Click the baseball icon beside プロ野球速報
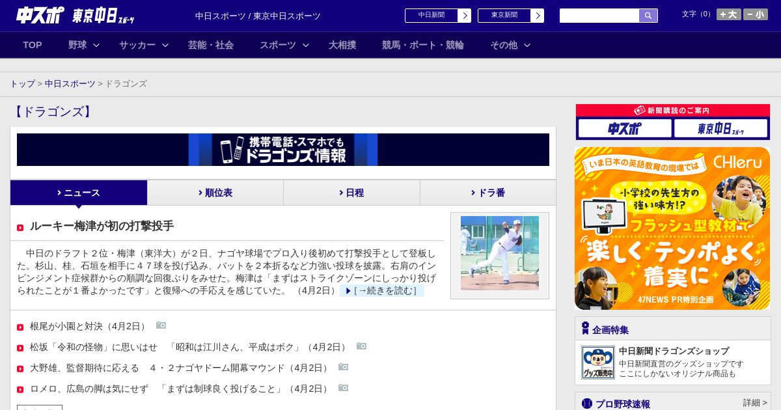 point(587,403)
